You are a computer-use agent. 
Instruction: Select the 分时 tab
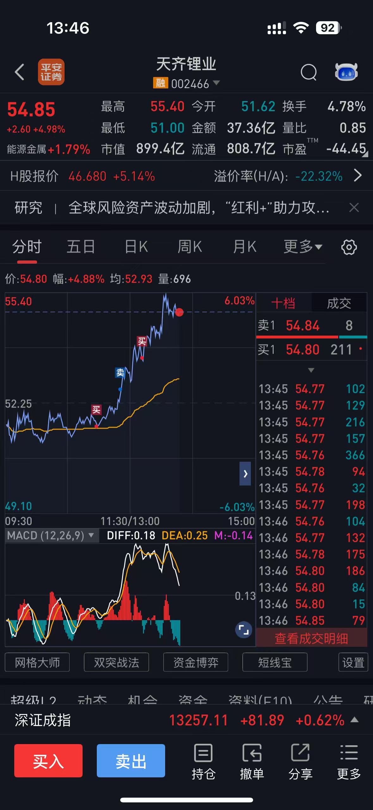[x=27, y=247]
